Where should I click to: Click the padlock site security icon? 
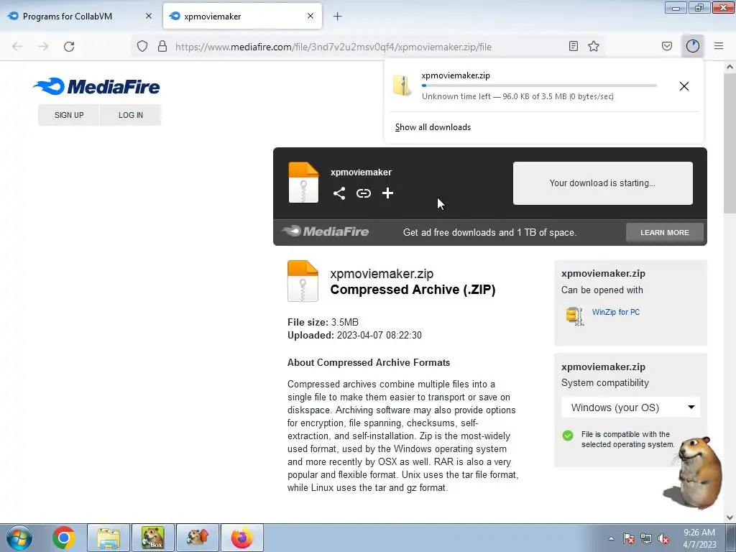(162, 47)
